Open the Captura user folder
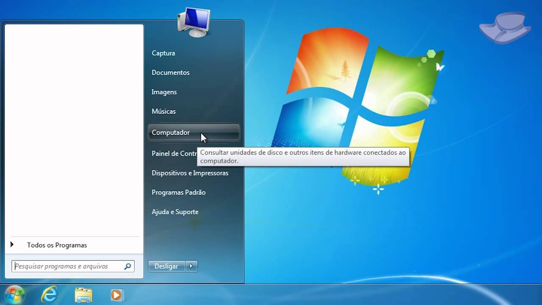This screenshot has width=542, height=305. [x=163, y=53]
